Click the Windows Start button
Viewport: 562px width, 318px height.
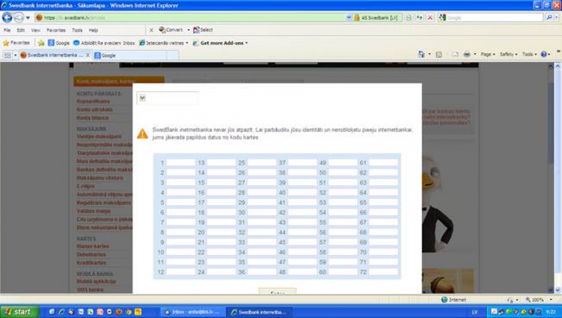coord(19,312)
